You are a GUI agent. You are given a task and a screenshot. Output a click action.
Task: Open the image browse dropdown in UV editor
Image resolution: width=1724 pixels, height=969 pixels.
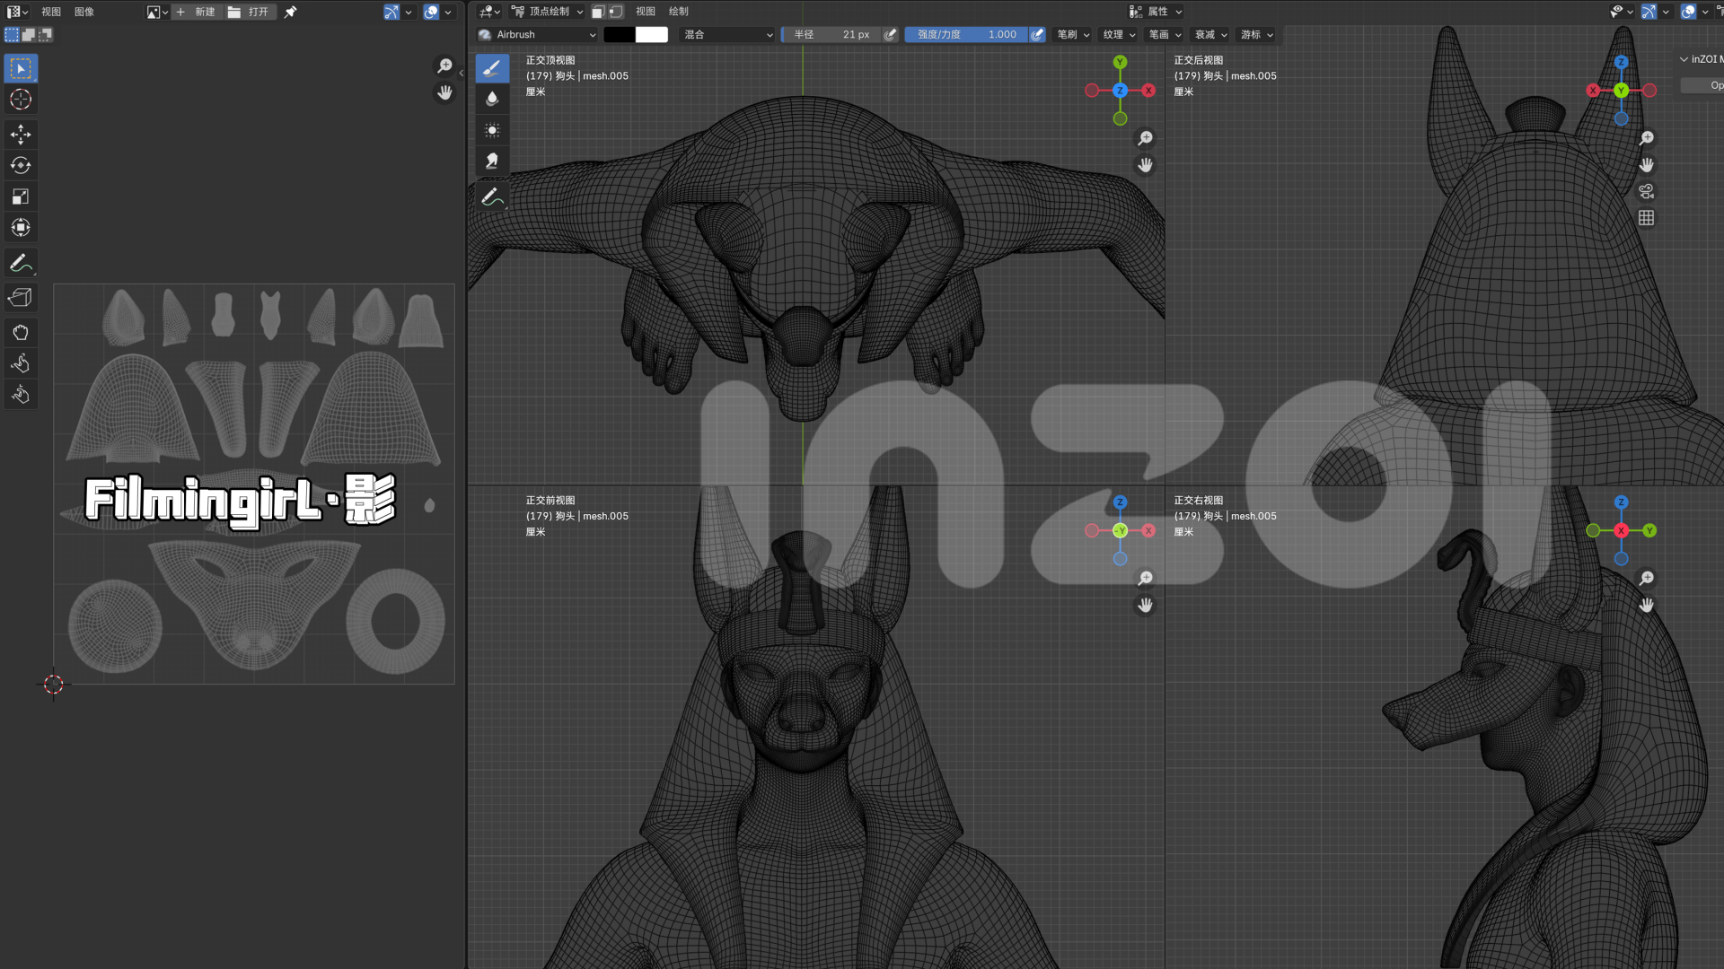157,12
